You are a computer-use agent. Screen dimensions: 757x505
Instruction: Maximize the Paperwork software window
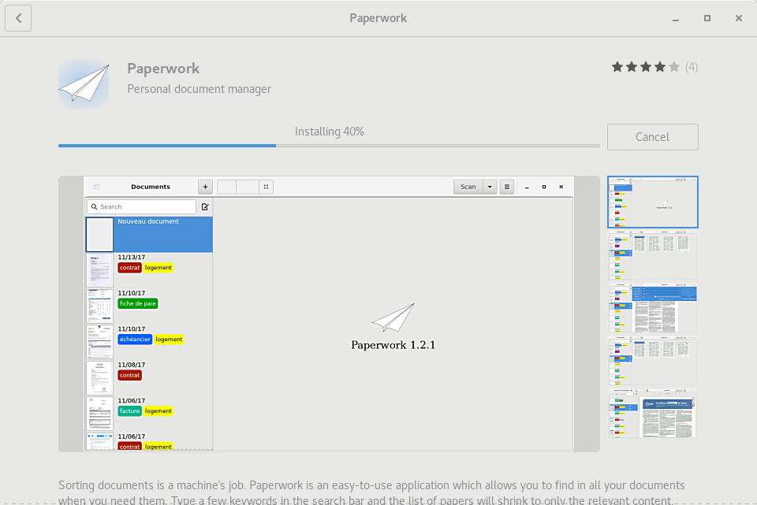click(707, 18)
